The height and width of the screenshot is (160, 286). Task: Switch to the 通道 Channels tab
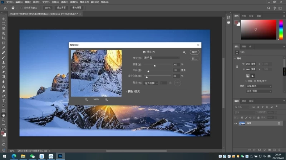tap(244, 101)
